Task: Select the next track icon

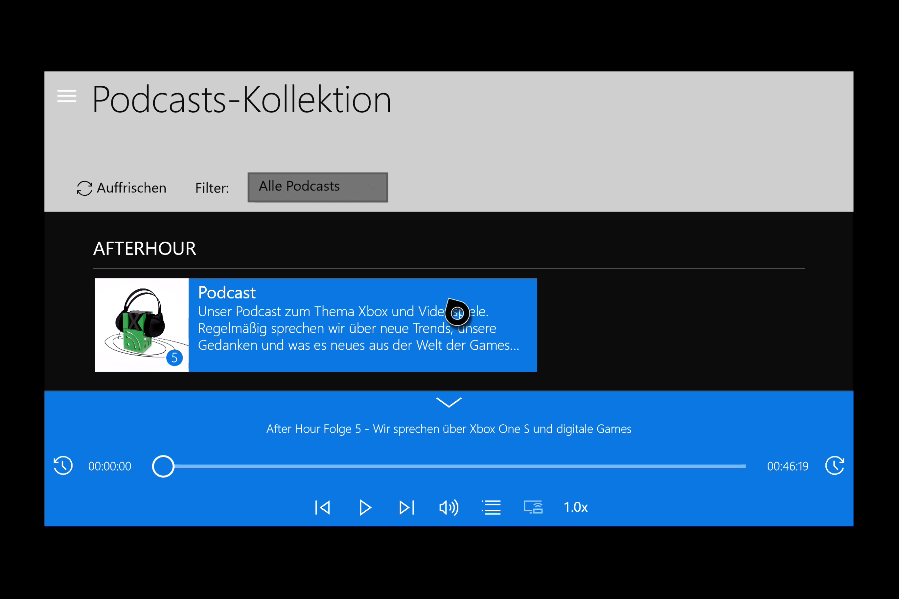Action: pos(407,507)
